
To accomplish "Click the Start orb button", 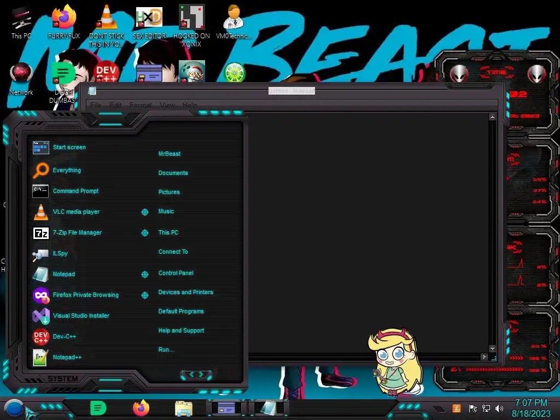I will tap(14, 409).
